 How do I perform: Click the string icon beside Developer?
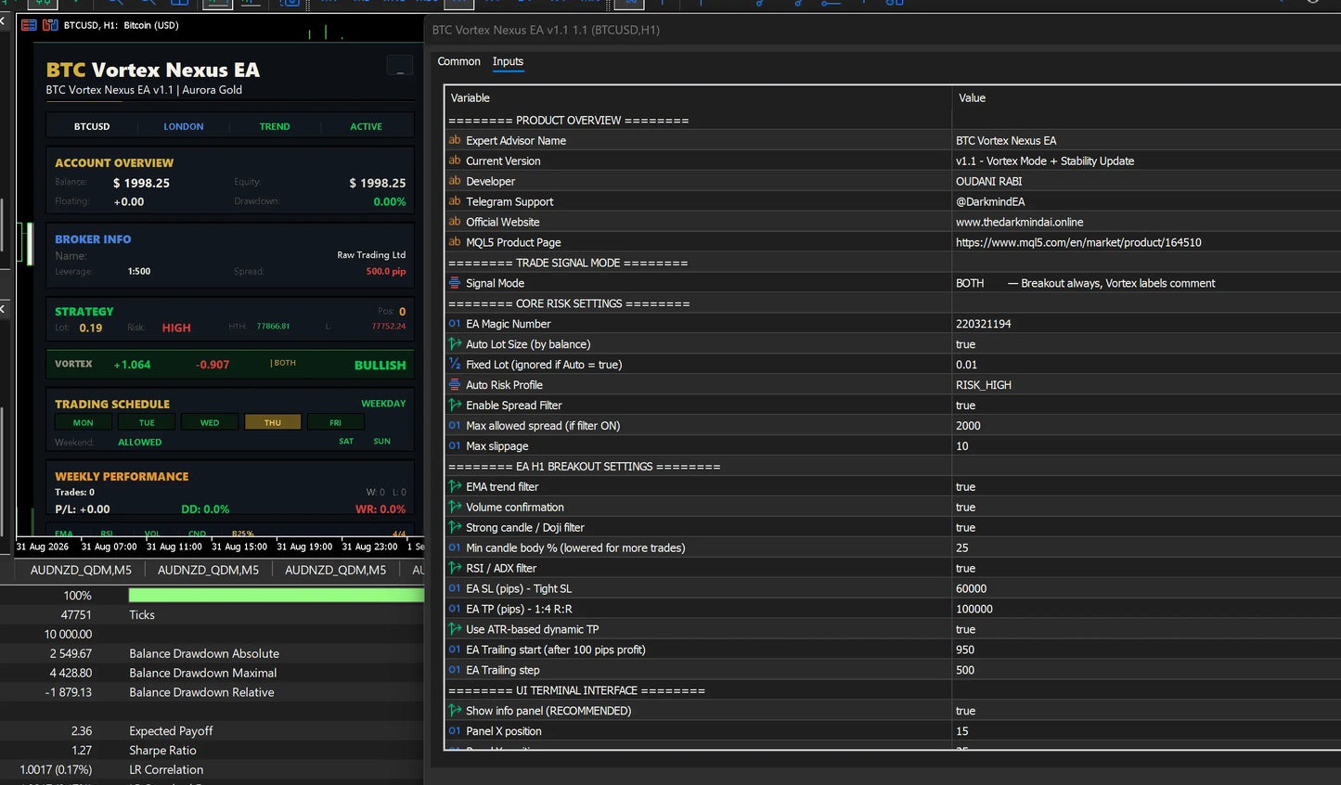pos(455,181)
